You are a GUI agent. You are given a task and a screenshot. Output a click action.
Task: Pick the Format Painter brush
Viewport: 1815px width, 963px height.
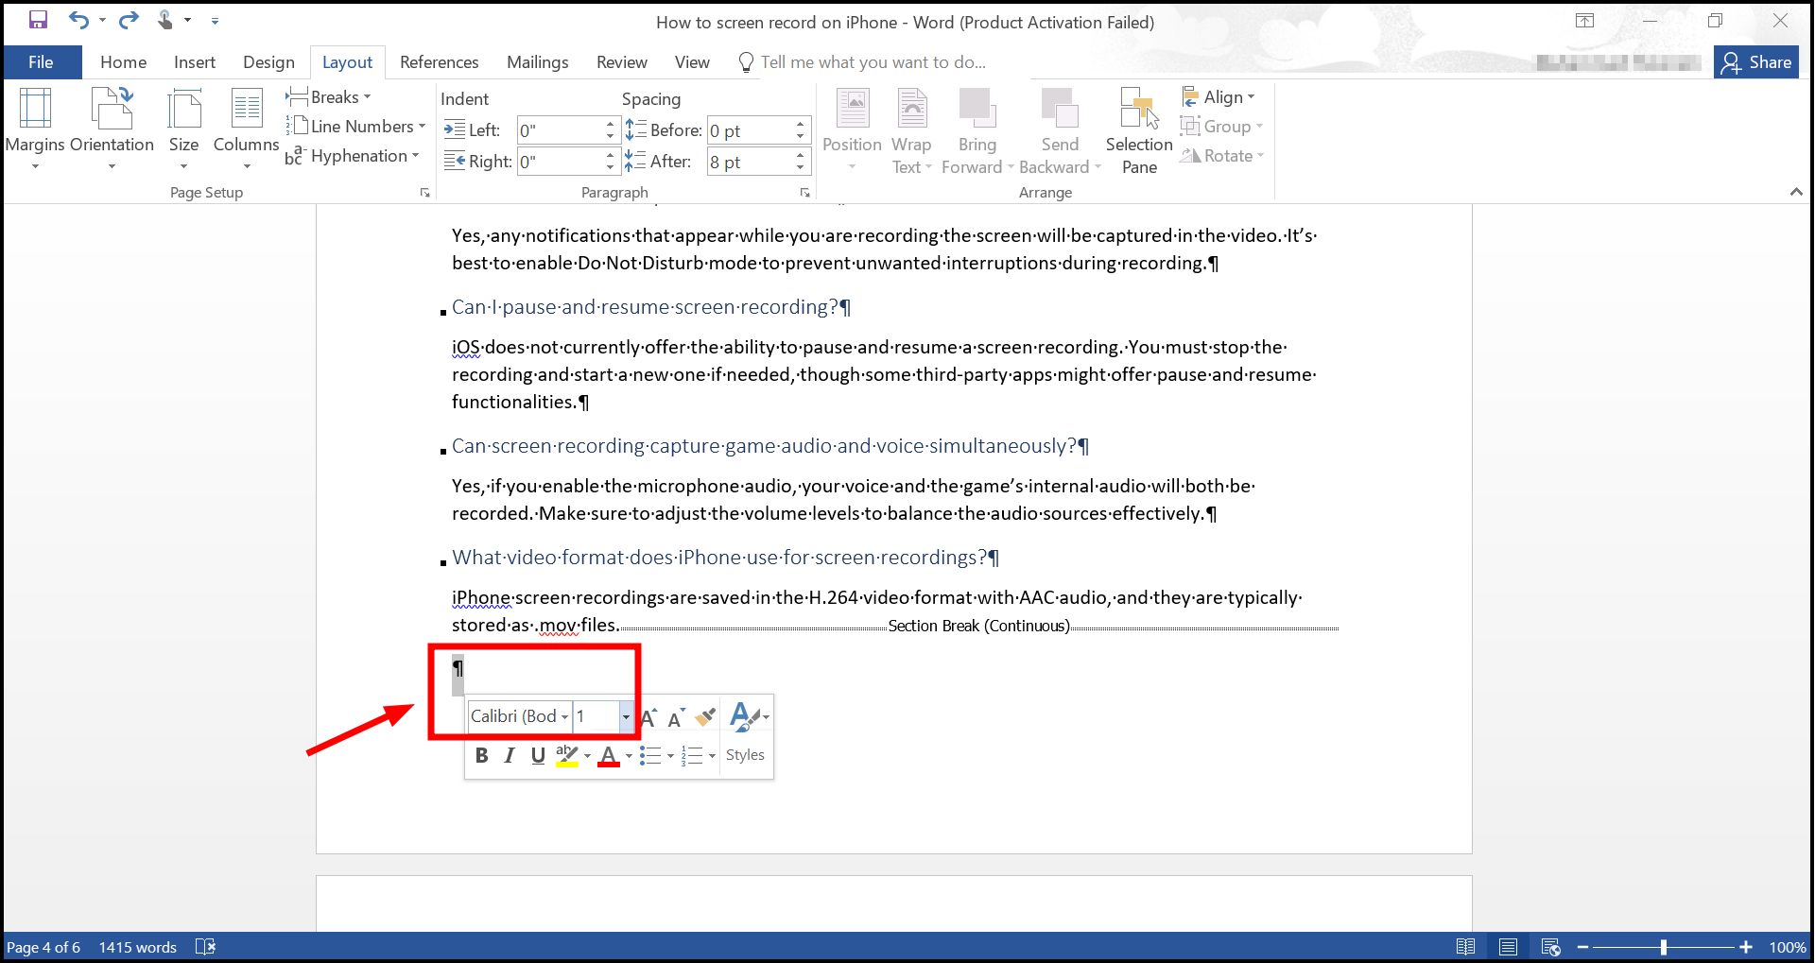tap(704, 718)
